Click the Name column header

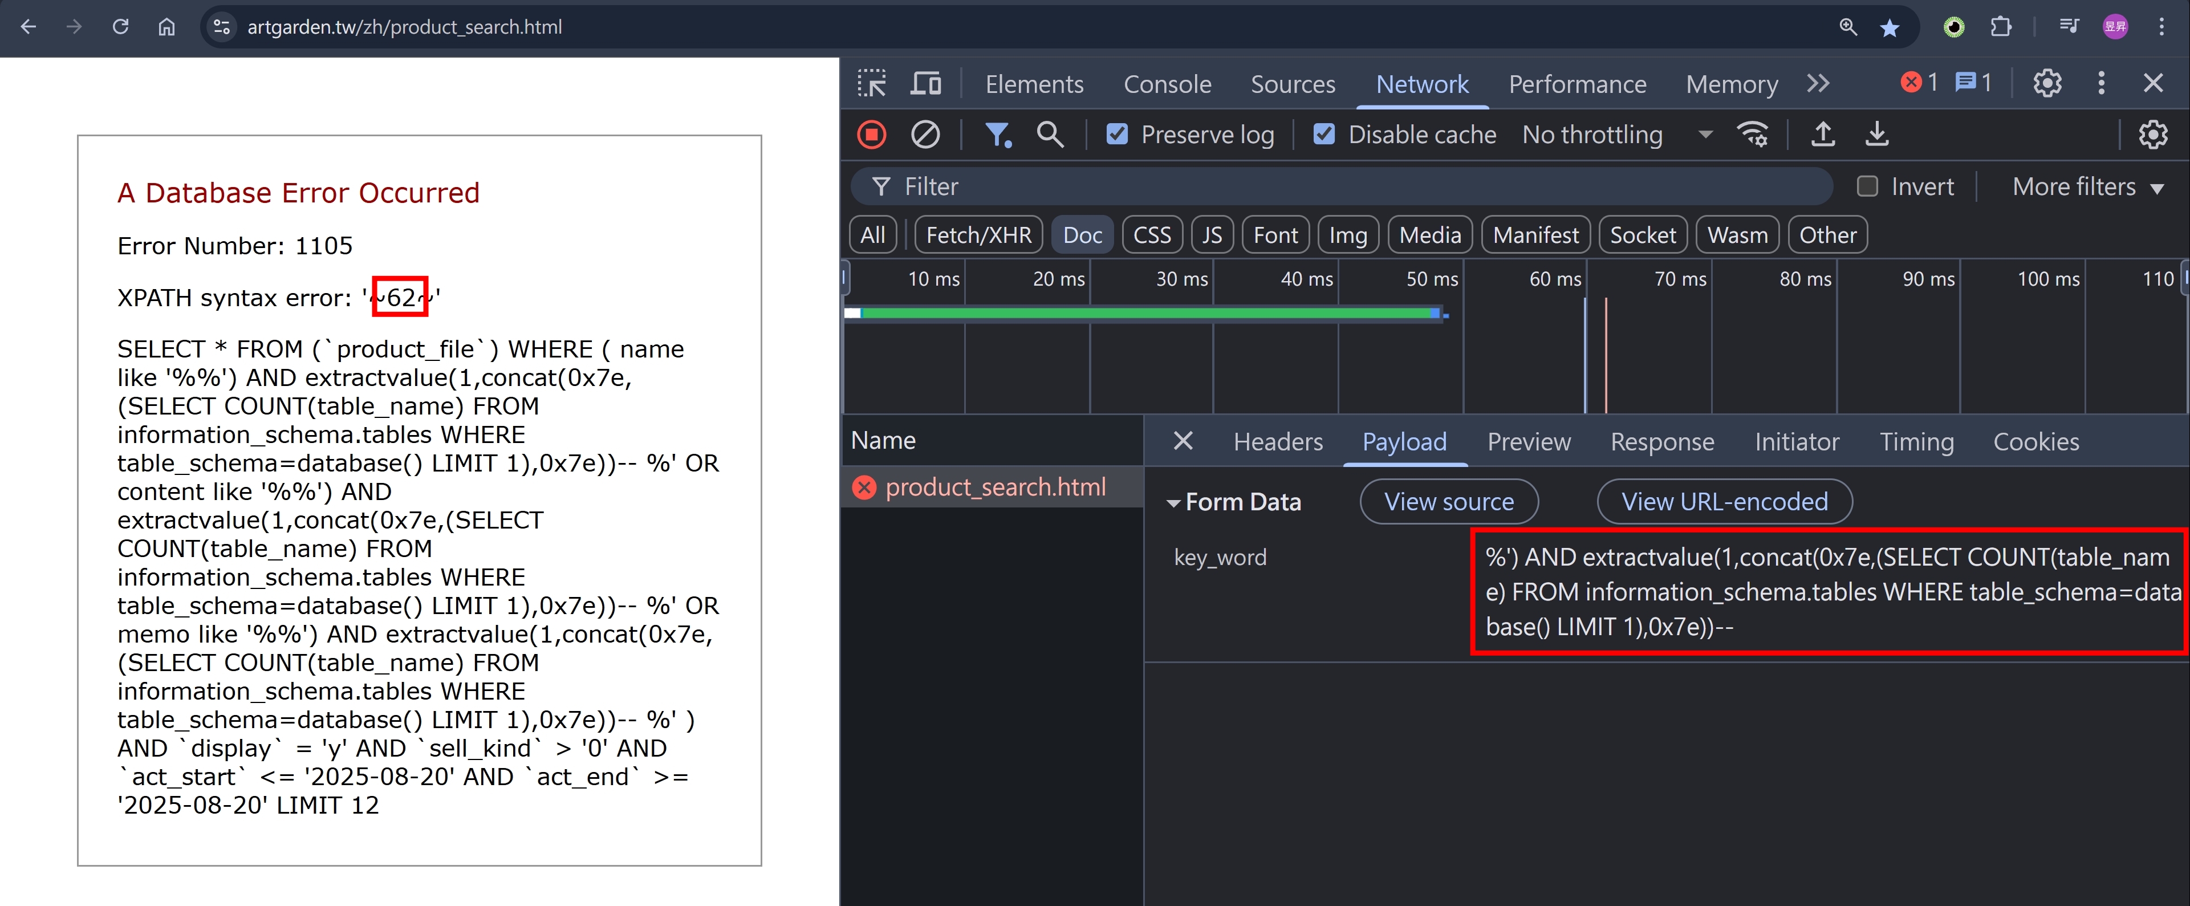[992, 440]
